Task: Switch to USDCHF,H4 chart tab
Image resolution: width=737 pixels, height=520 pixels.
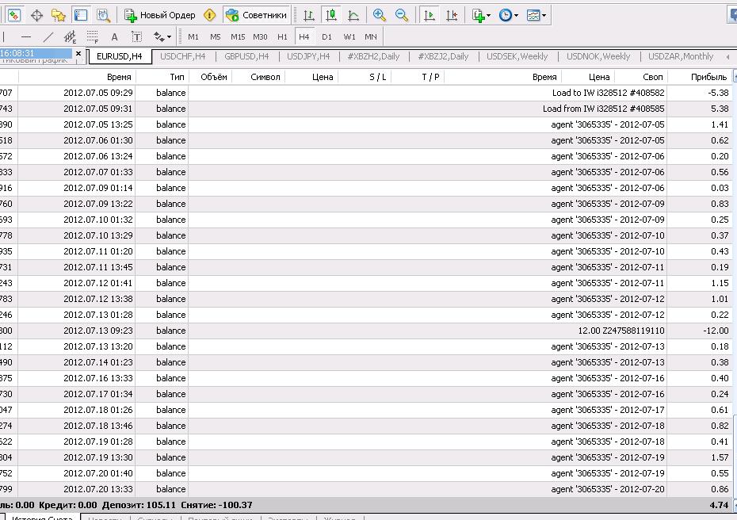Action: (183, 56)
